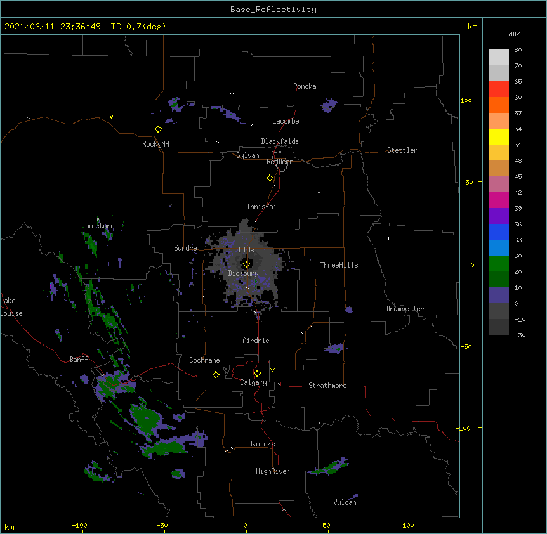Image resolution: width=547 pixels, height=534 pixels.
Task: Click the Innisfail city label
Action: click(263, 207)
